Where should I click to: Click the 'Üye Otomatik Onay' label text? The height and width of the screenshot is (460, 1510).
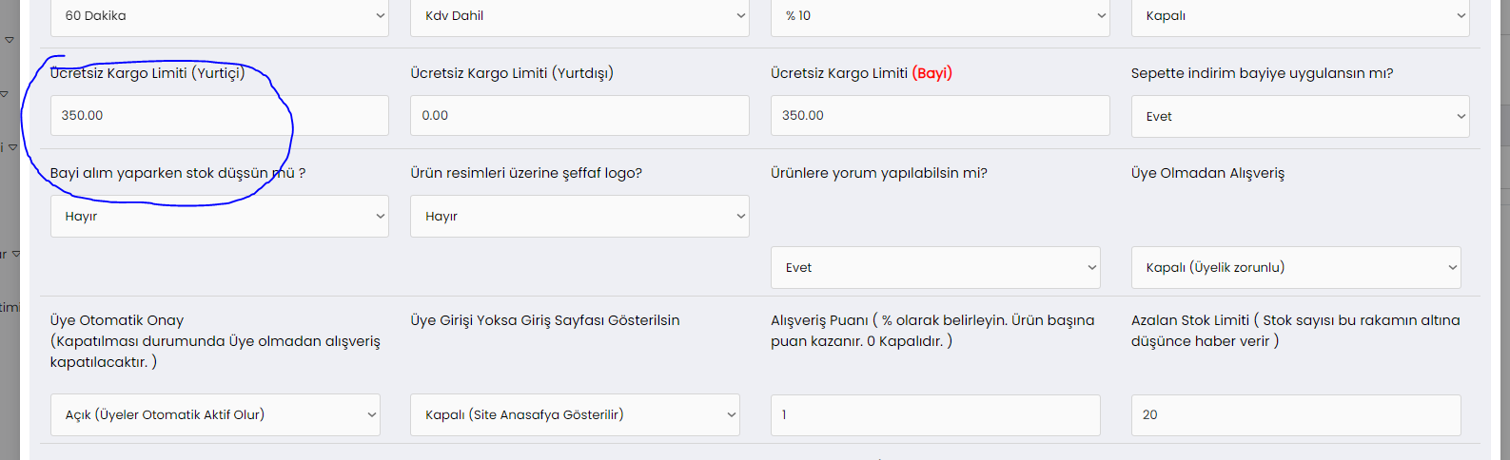(117, 320)
